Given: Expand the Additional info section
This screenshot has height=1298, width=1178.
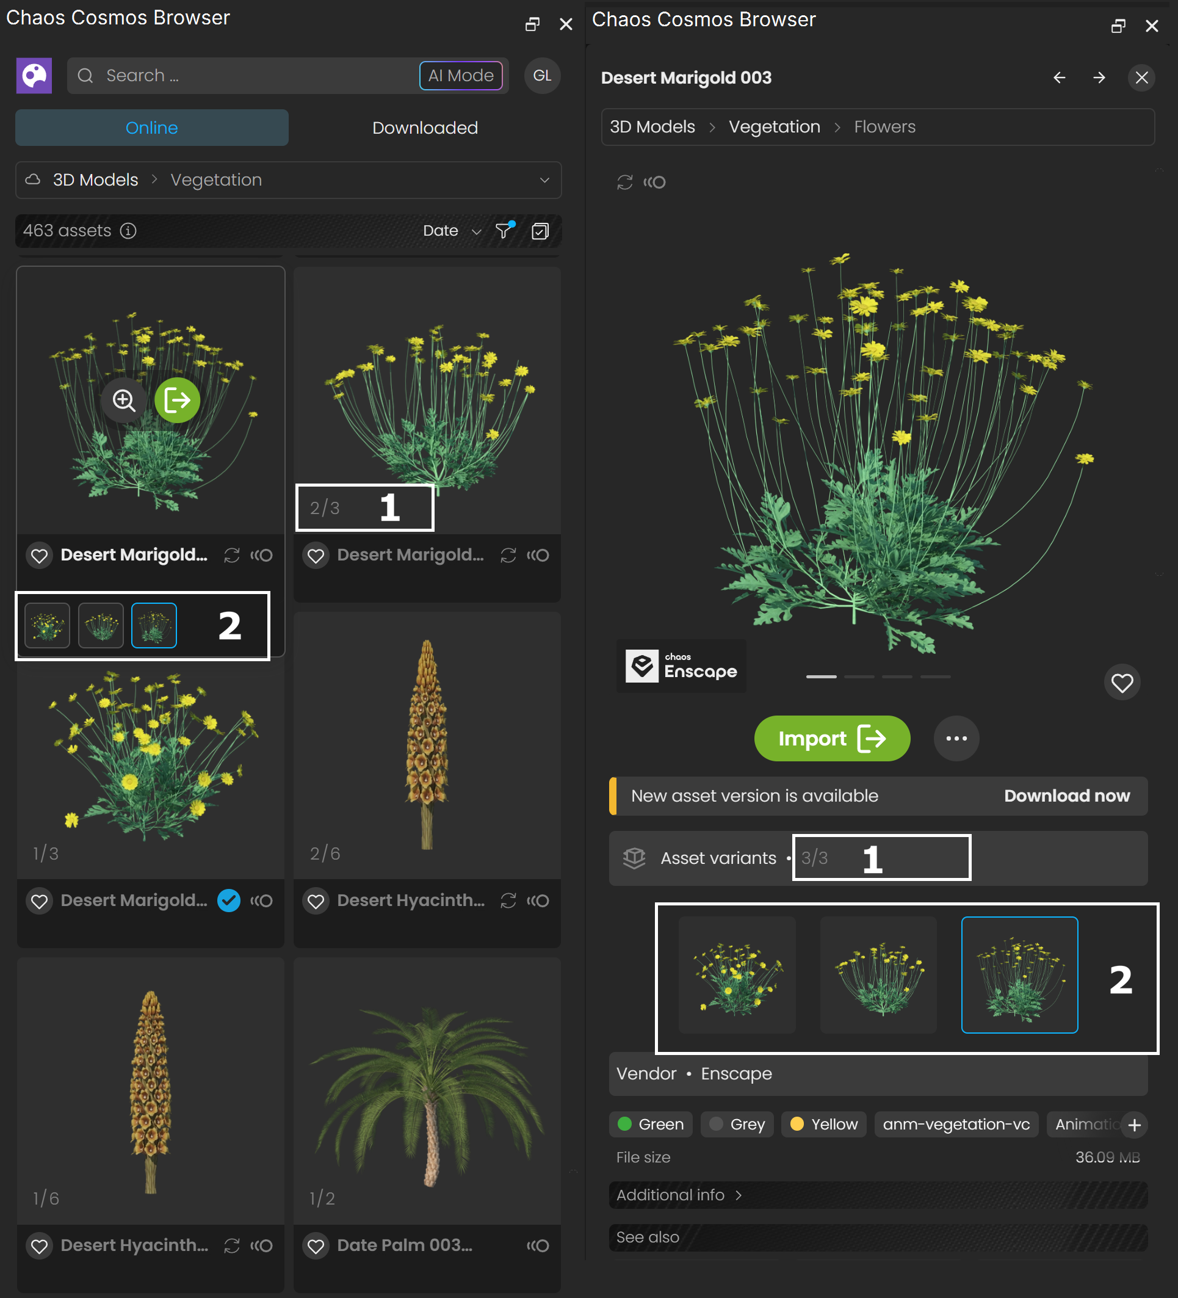Looking at the screenshot, I should [x=878, y=1195].
